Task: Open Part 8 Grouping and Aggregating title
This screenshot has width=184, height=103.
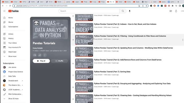Action: pyautogui.click(x=132, y=84)
